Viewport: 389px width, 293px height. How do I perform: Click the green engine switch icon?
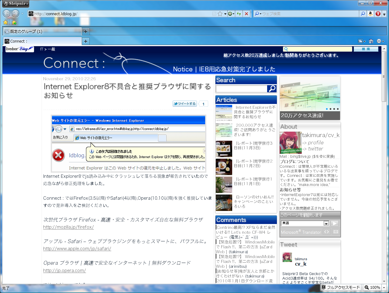[230, 14]
